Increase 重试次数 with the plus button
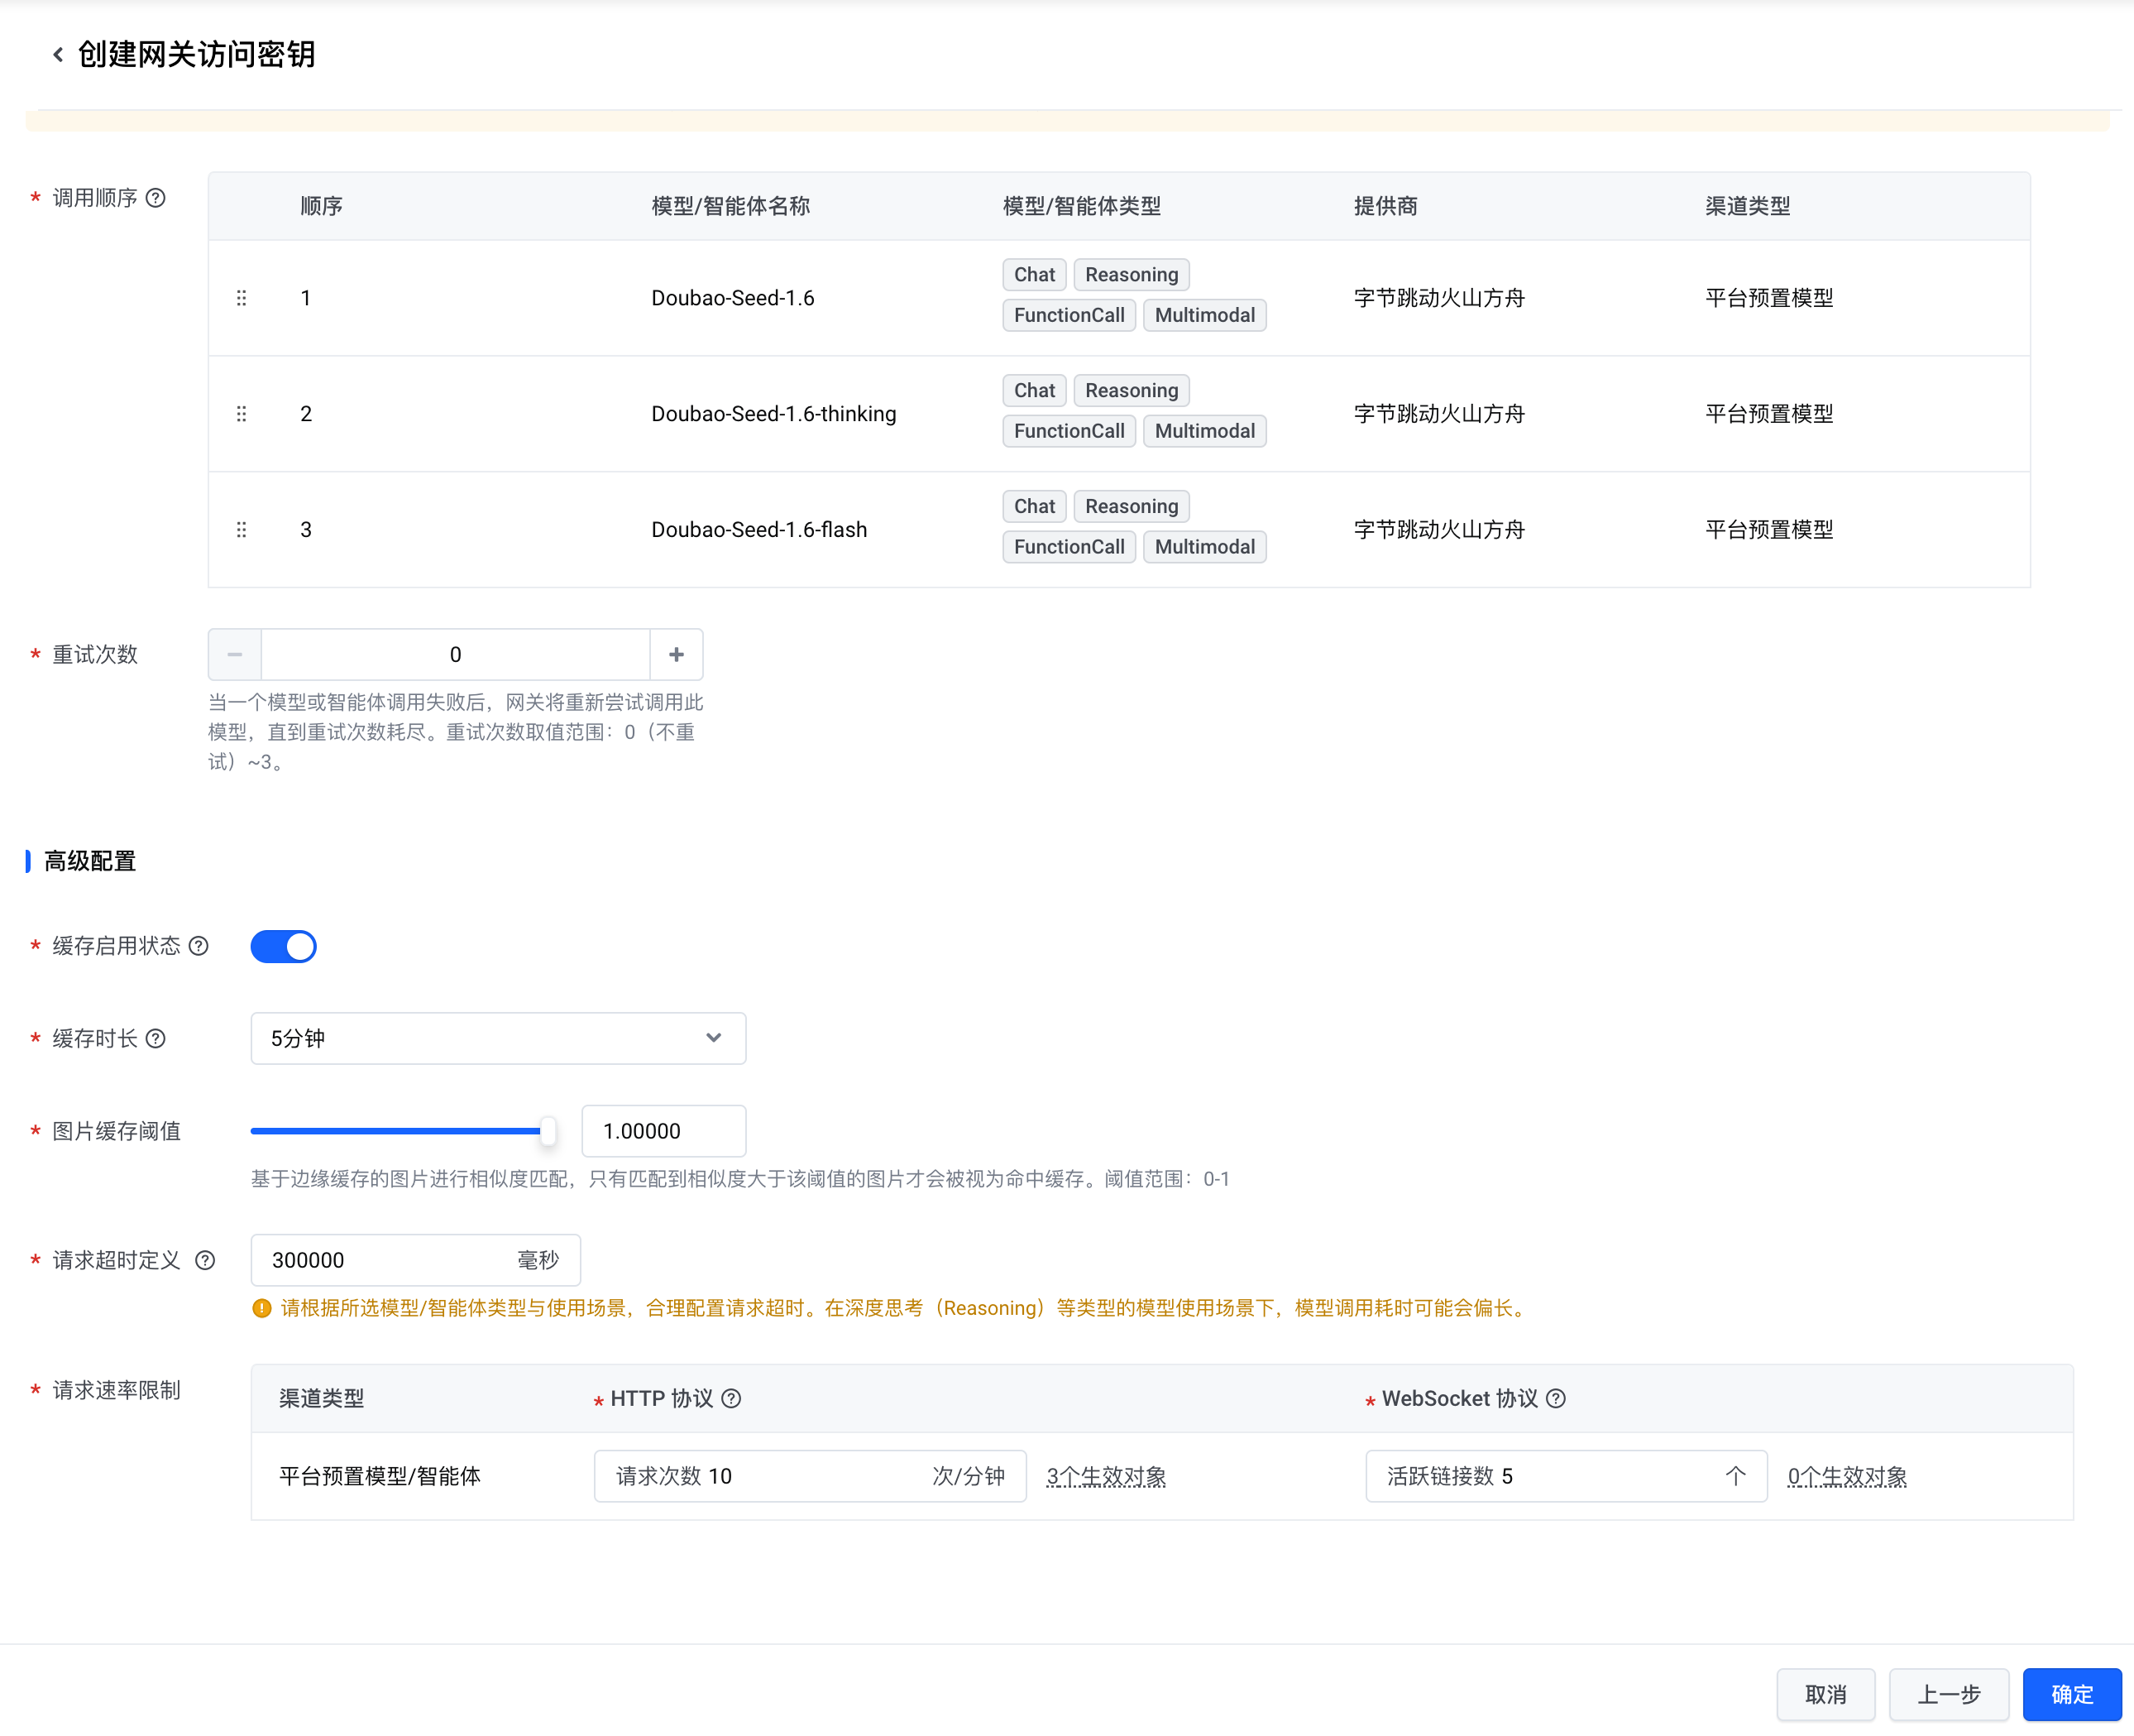 point(677,655)
